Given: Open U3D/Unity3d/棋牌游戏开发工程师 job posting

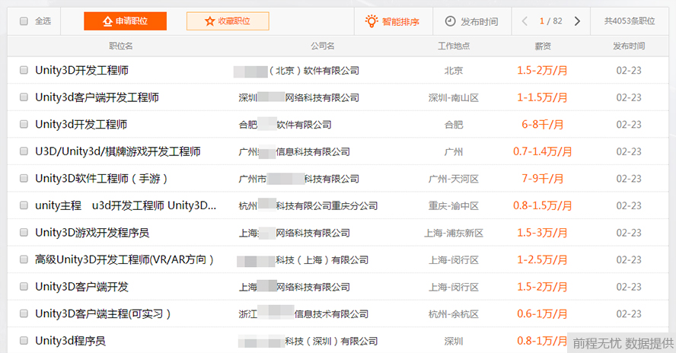Looking at the screenshot, I should 118,151.
